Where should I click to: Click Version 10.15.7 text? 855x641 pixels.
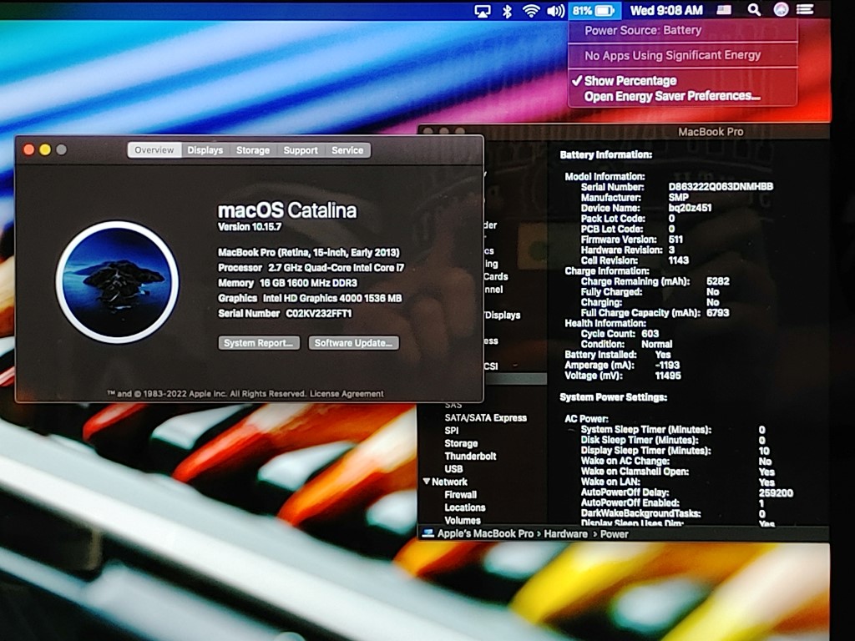[250, 227]
